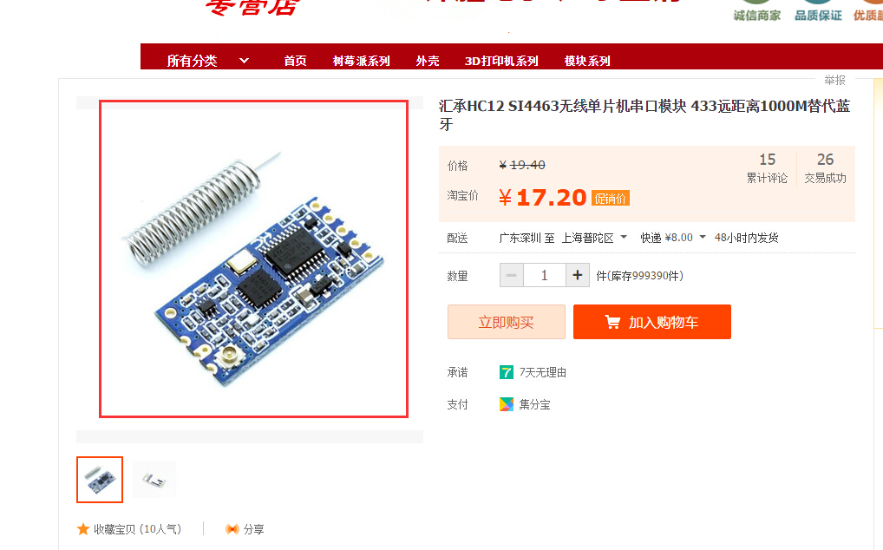Click the 立即购买 buy now button

pyautogui.click(x=507, y=322)
